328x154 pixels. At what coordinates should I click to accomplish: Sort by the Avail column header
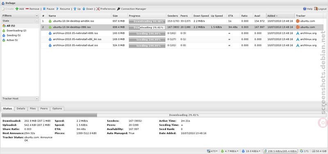point(260,16)
